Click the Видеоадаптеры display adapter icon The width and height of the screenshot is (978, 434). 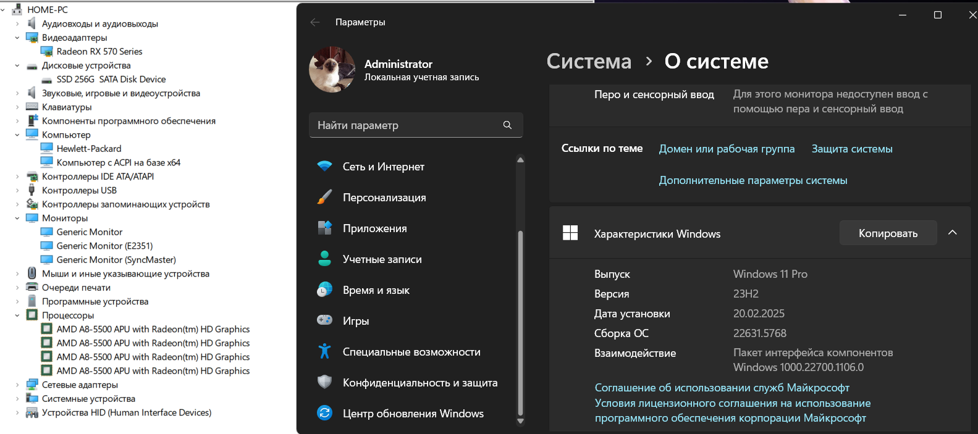point(32,38)
